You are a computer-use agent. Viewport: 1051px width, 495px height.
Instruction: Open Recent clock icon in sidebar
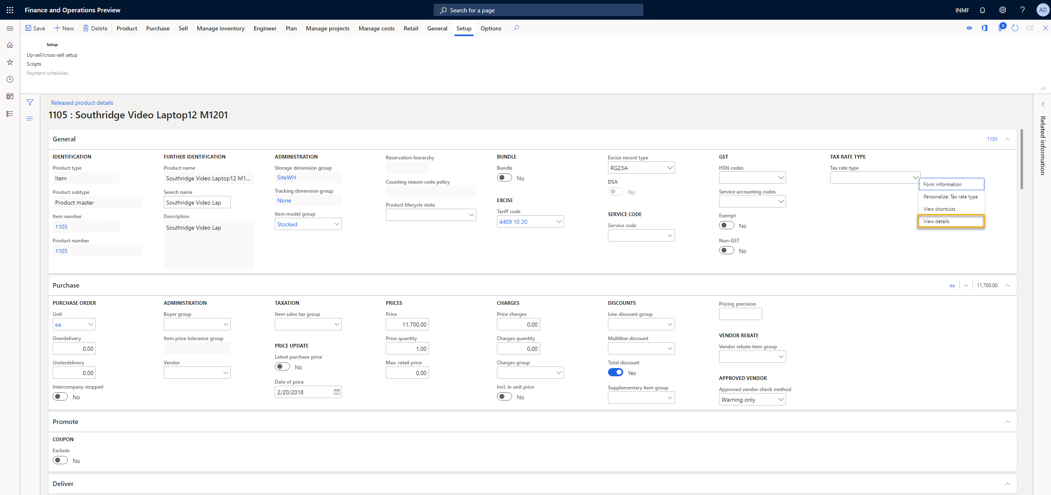(10, 79)
